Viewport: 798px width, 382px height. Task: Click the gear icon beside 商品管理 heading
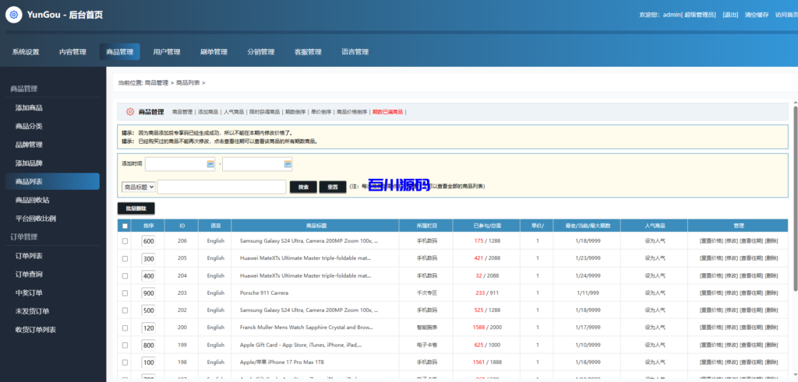pos(130,112)
